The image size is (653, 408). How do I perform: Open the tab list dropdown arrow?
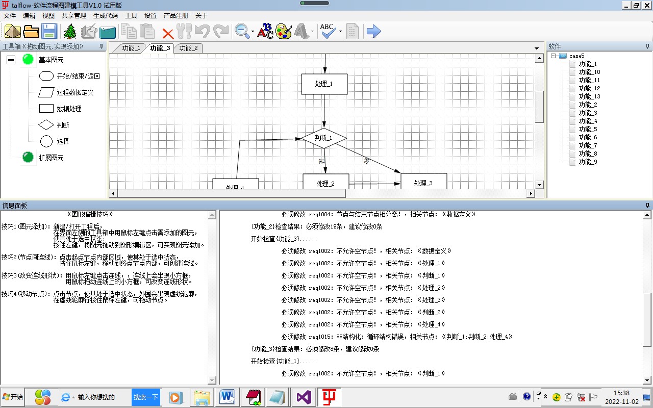click(x=537, y=48)
